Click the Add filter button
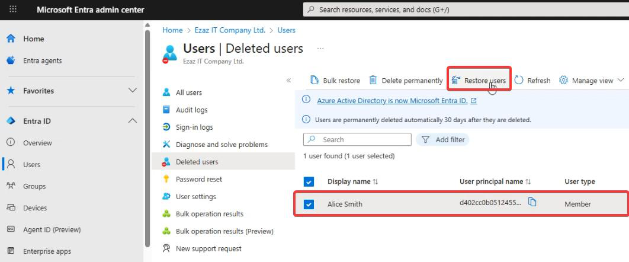This screenshot has width=629, height=262. 442,140
